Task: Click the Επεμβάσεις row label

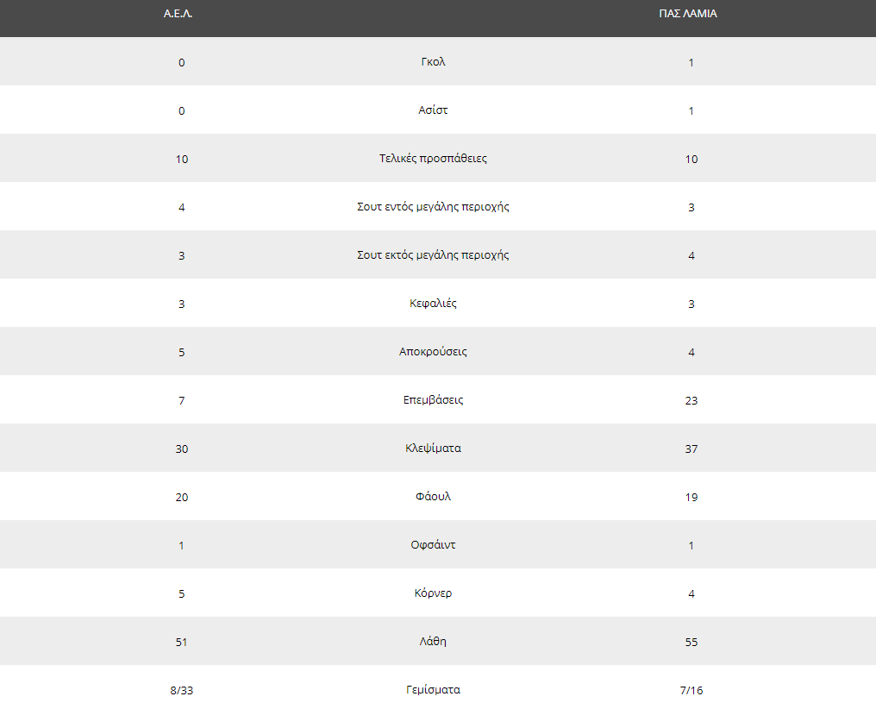Action: pos(433,400)
